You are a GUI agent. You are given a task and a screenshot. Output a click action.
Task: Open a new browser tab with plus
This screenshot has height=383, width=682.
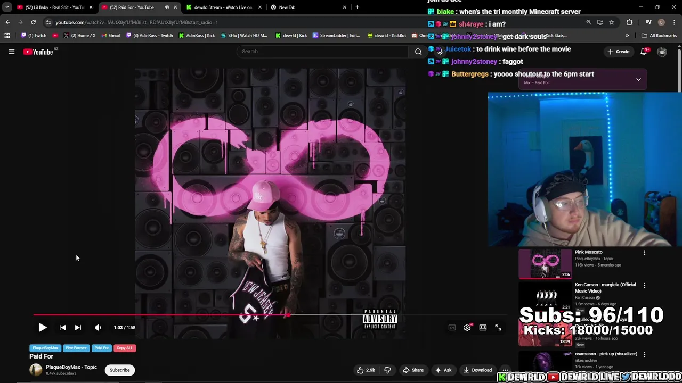[x=357, y=7]
